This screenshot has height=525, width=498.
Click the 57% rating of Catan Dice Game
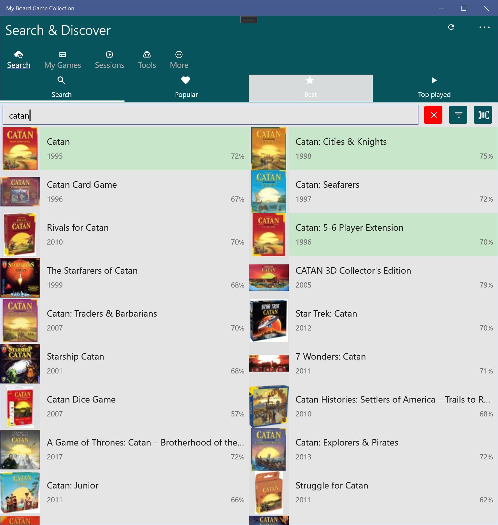(x=237, y=414)
